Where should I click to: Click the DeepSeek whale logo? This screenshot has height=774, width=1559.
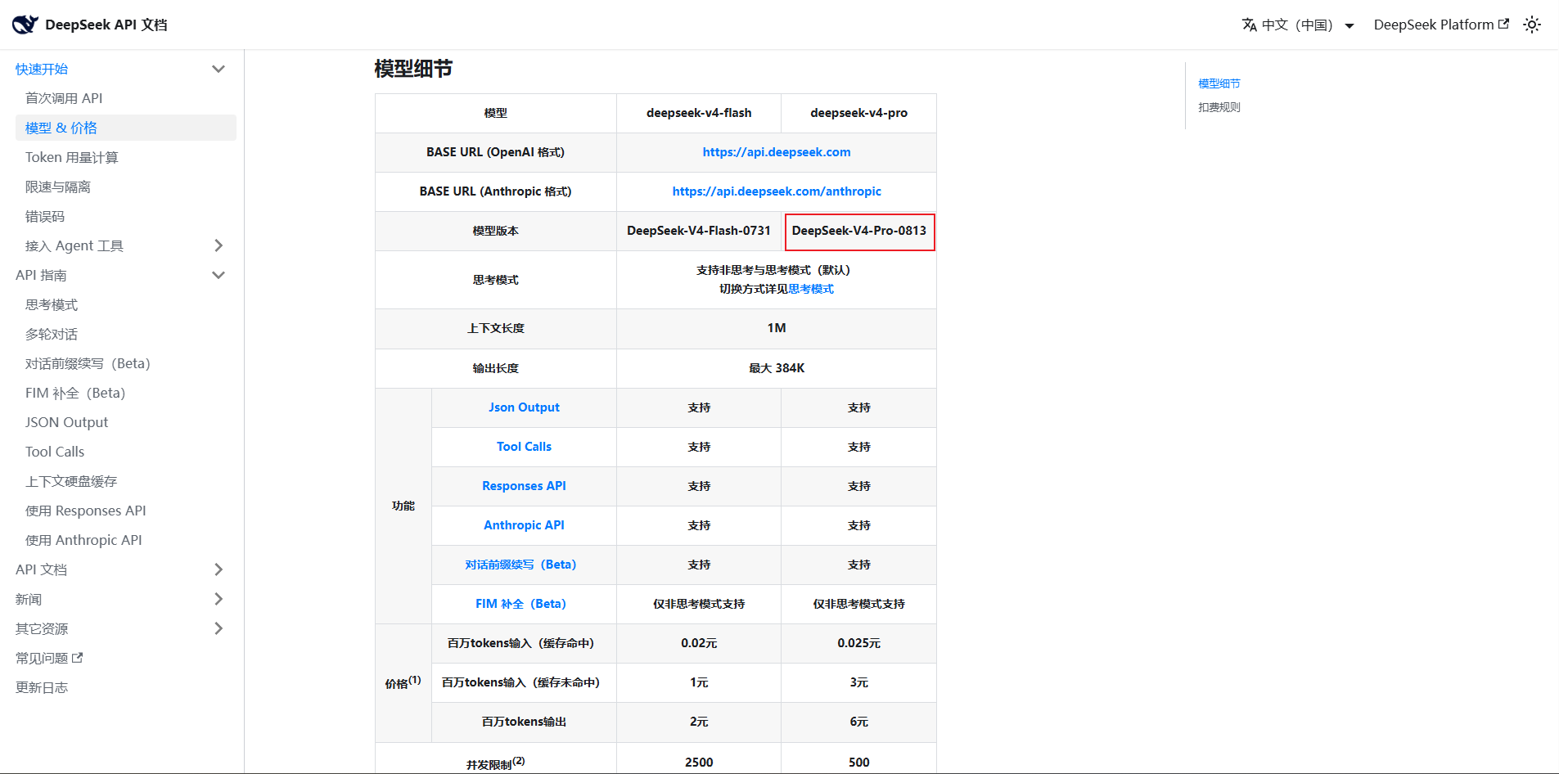25,25
